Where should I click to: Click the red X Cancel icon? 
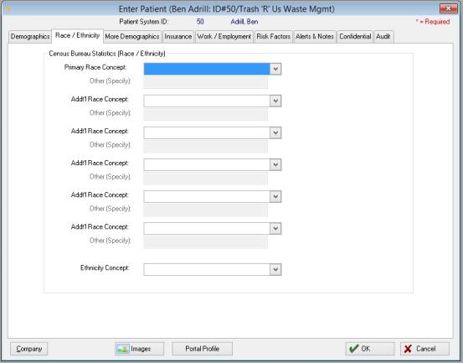coord(408,349)
